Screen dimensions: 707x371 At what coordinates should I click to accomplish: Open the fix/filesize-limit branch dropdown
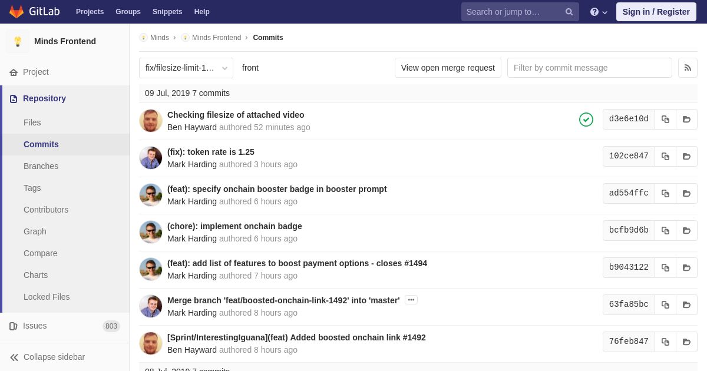coord(186,68)
